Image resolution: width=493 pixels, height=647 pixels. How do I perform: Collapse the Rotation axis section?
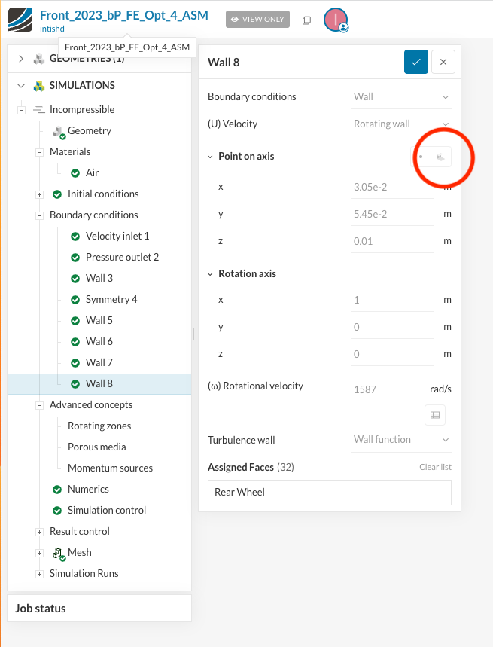[212, 274]
